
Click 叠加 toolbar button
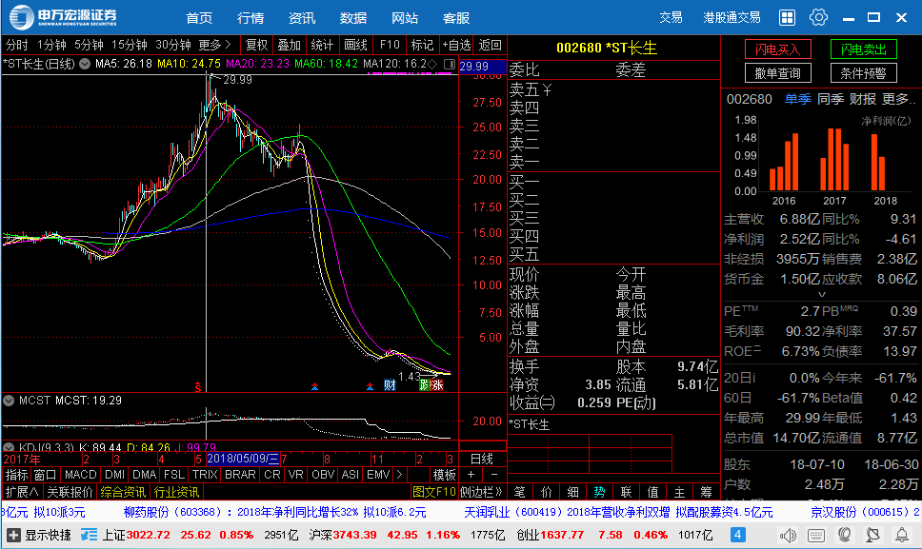pos(290,46)
